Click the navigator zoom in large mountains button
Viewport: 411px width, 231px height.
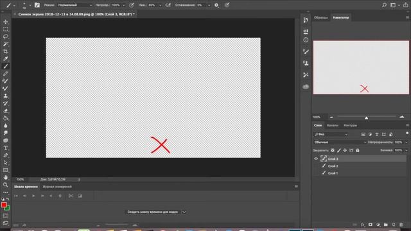[x=401, y=117]
